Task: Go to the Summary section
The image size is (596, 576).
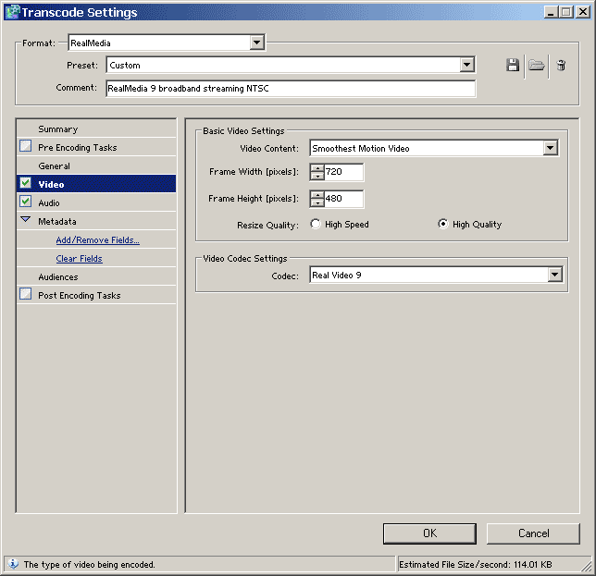Action: point(96,129)
